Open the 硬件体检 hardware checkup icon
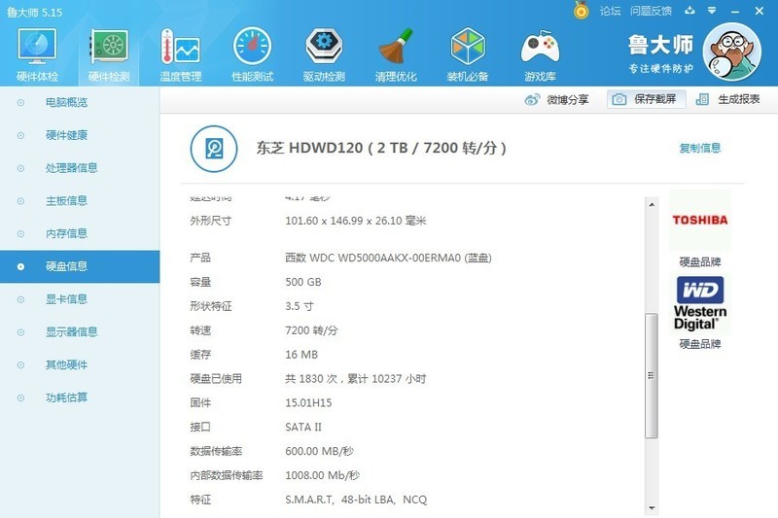 pos(37,53)
